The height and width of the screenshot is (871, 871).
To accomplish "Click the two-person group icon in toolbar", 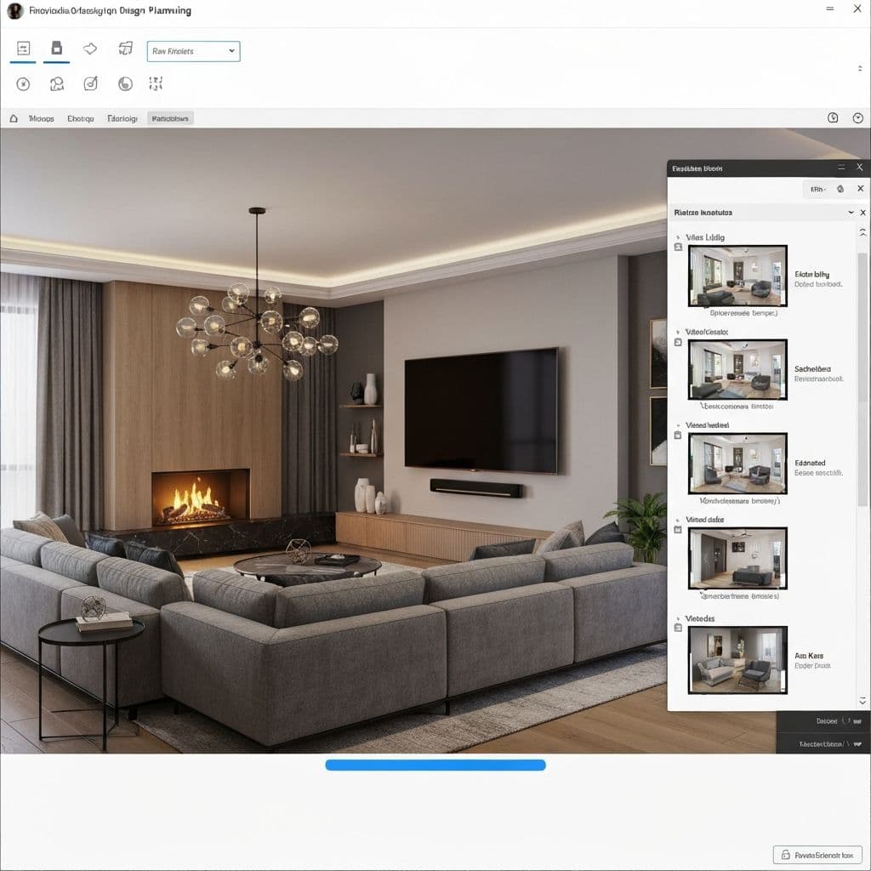I will [57, 83].
